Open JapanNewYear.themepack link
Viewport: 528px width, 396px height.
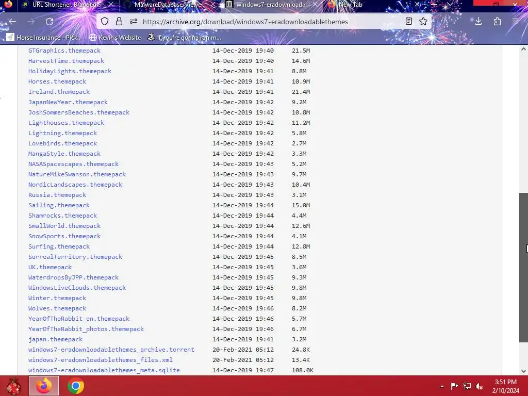[68, 102]
